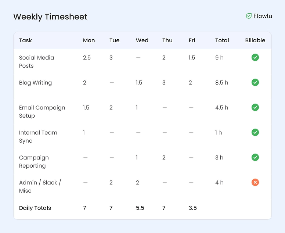Screen dimensions: 285x233
Task: Click the Wed column header
Action: pos(142,40)
